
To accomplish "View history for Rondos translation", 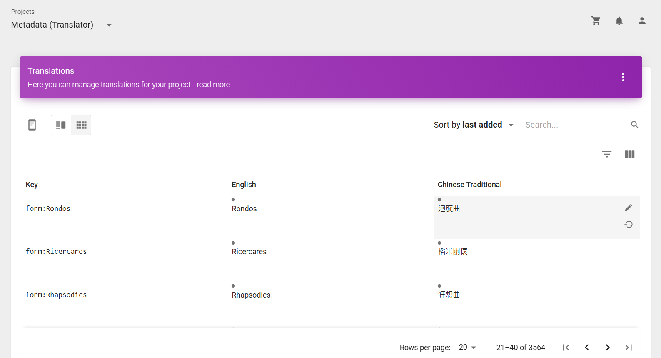I will [x=629, y=225].
